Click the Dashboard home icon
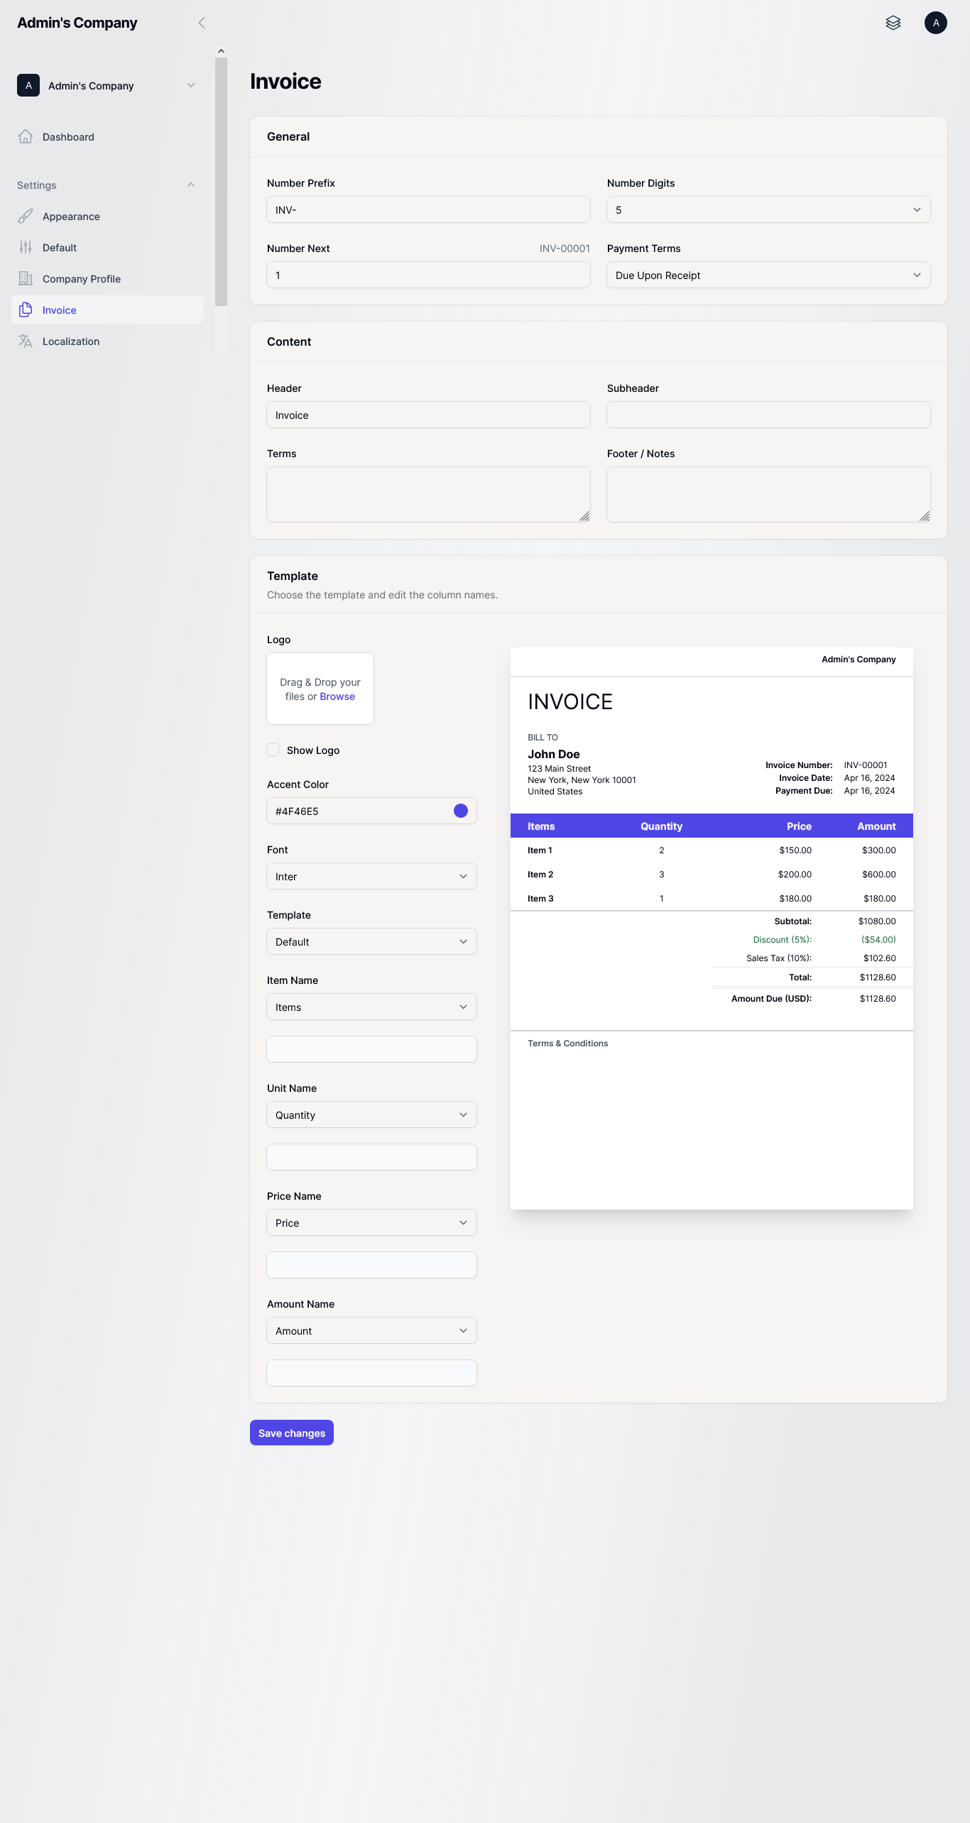 click(x=26, y=136)
